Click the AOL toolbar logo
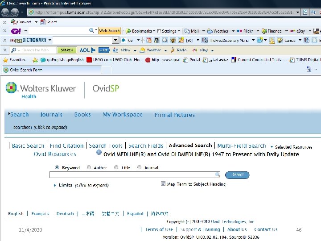The width and height of the screenshot is (321, 241). pos(87,50)
